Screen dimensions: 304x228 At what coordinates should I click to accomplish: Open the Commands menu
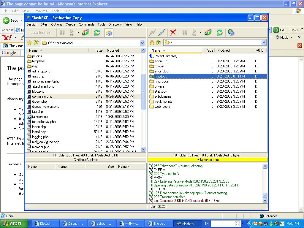pyautogui.click(x=86, y=24)
